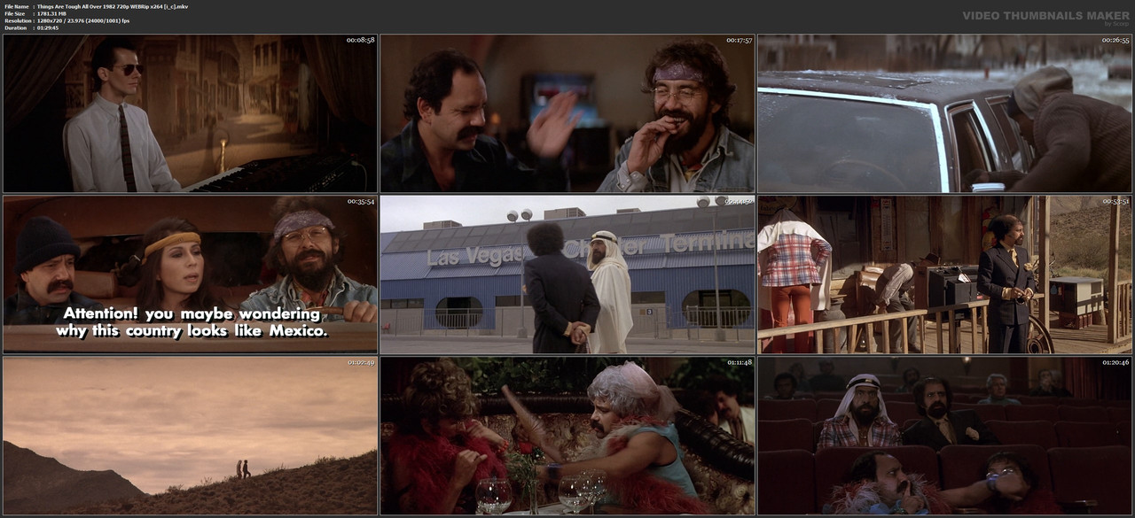Click the 'Attention! you maybe wondering' subtitle line
This screenshot has width=1135, height=518.
tap(192, 313)
